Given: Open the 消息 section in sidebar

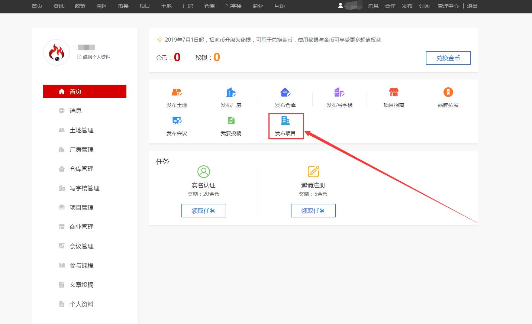Looking at the screenshot, I should [x=75, y=110].
